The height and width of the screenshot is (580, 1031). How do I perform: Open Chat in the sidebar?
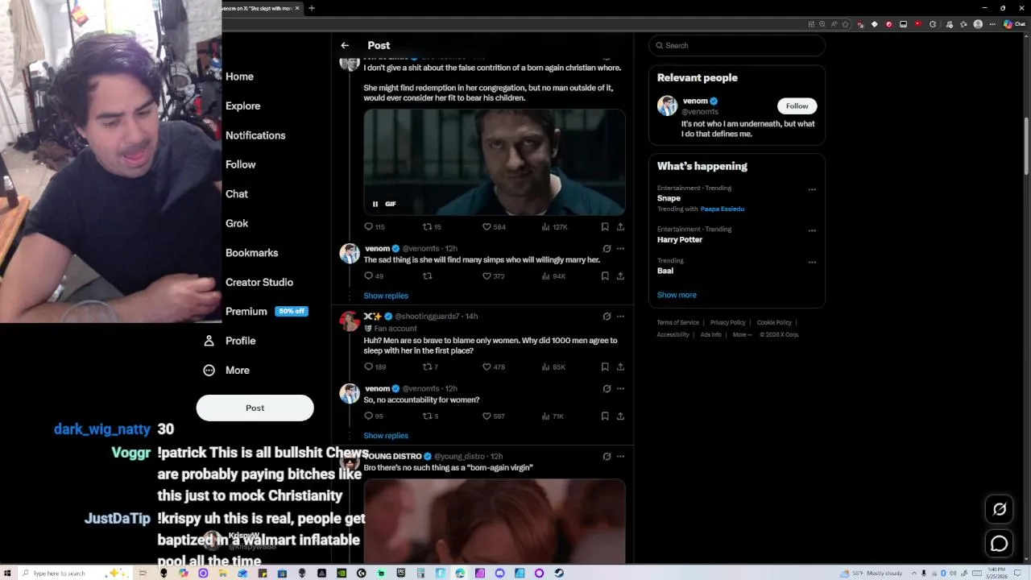pos(237,194)
